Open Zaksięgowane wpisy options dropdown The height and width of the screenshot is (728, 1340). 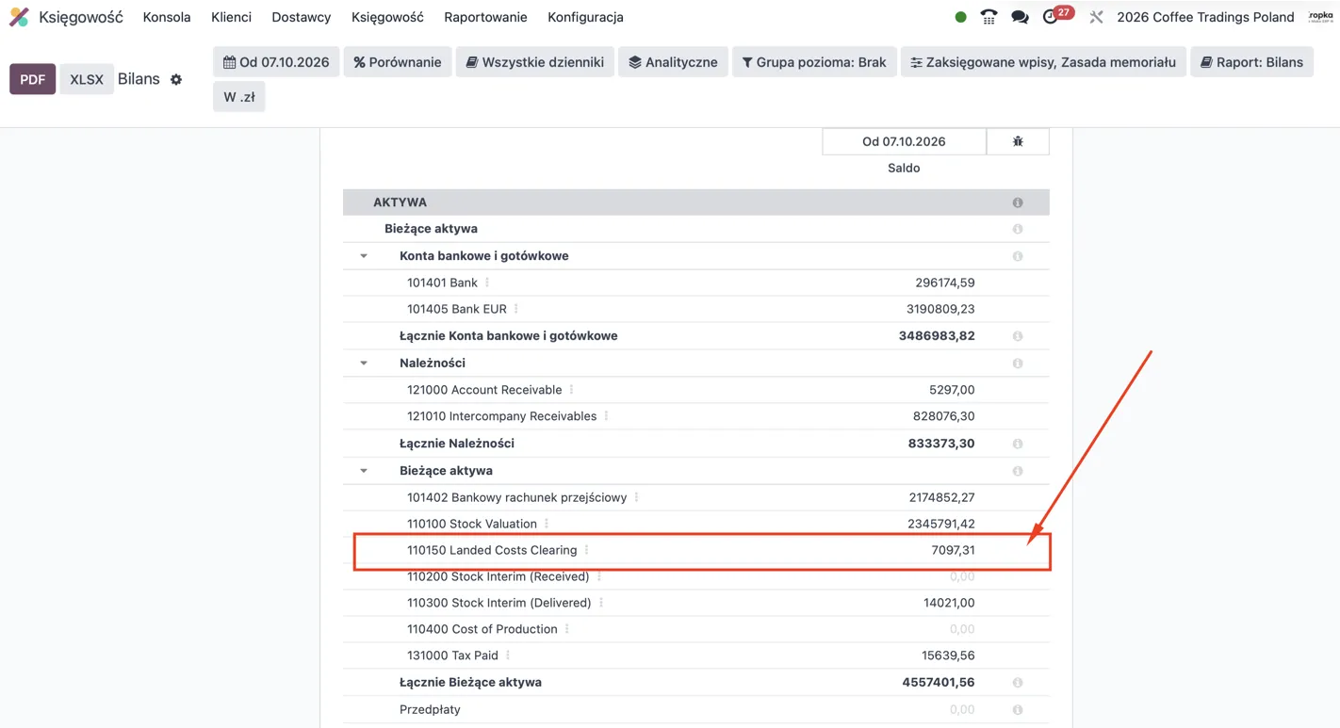pos(1043,62)
